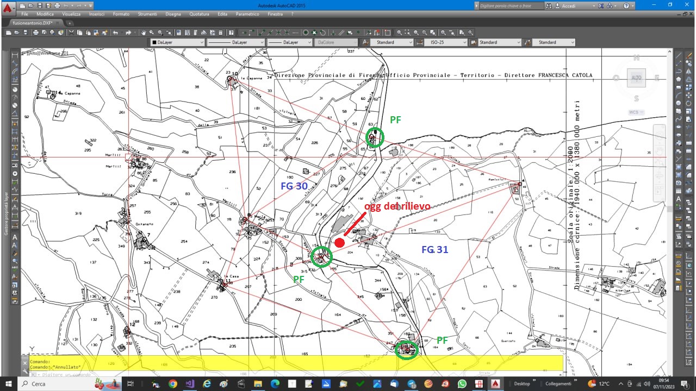
Task: Click the quick access Save icon
Action: pyautogui.click(x=40, y=5)
